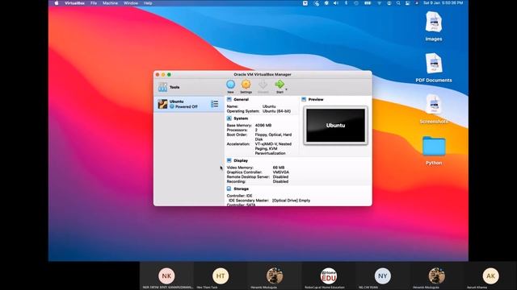Viewport: 517px width, 290px height.
Task: Select the Images desktop stack
Action: coord(434,27)
